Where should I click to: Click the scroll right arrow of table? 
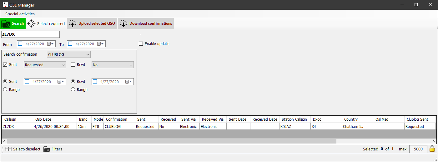click(x=433, y=141)
